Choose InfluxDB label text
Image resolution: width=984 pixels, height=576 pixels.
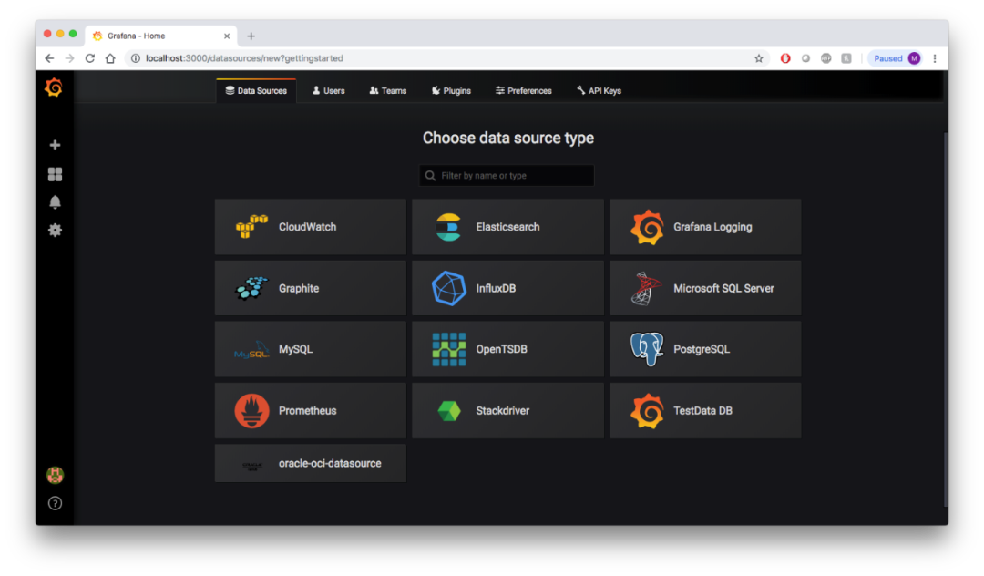point(496,289)
